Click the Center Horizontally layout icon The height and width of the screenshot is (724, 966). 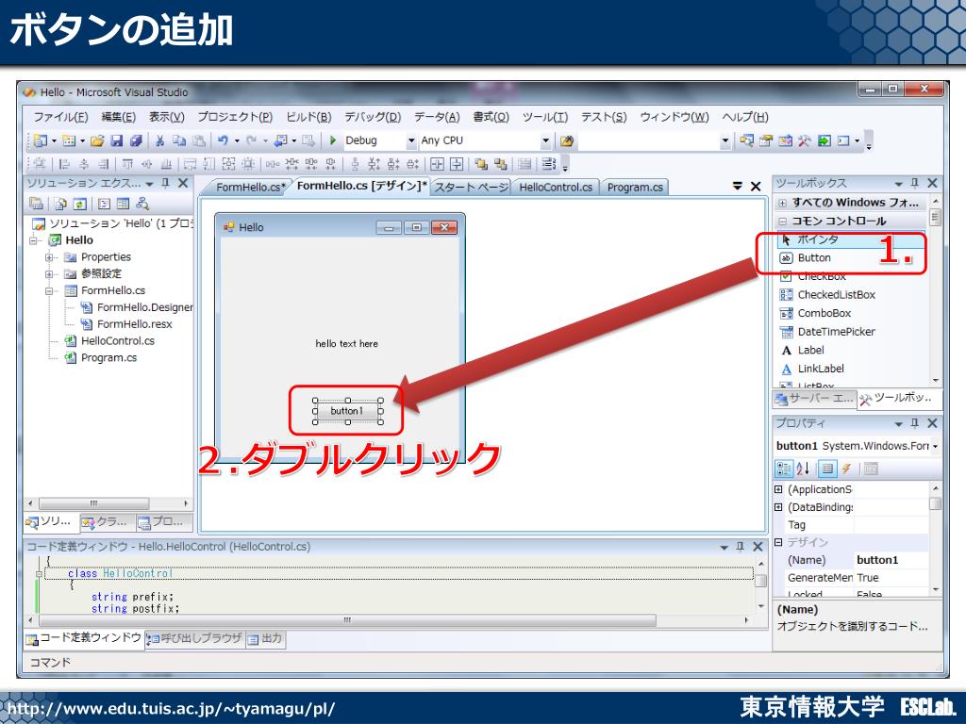click(x=437, y=164)
